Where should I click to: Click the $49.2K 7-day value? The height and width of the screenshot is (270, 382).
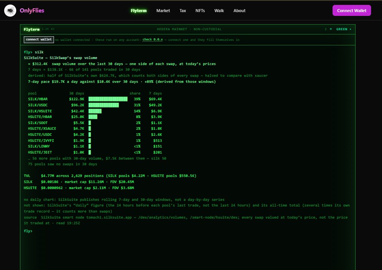156,105
